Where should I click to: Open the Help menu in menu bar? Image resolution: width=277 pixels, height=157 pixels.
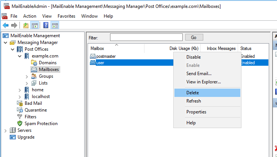coord(108,16)
